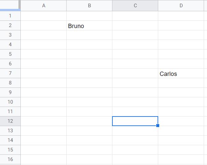Click cell A7 in column A
The image size is (207, 165).
click(44, 73)
